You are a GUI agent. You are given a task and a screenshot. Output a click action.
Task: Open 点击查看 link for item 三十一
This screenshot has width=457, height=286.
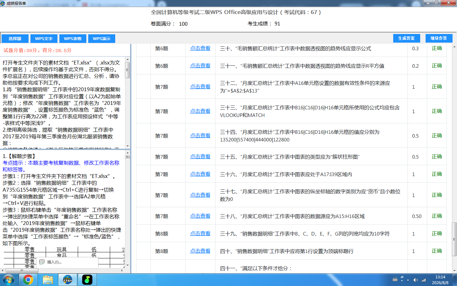click(200, 66)
